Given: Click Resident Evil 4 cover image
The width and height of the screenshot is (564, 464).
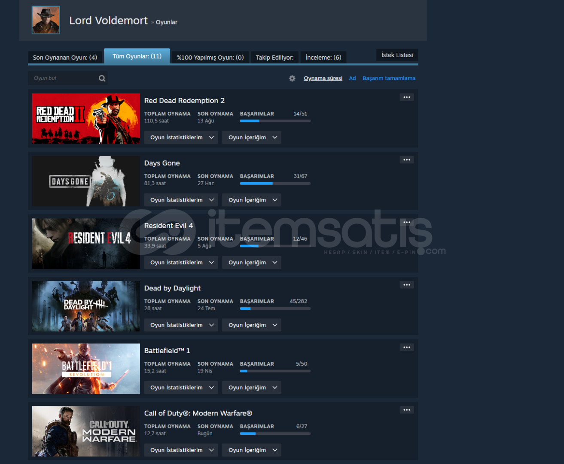Looking at the screenshot, I should (x=86, y=244).
